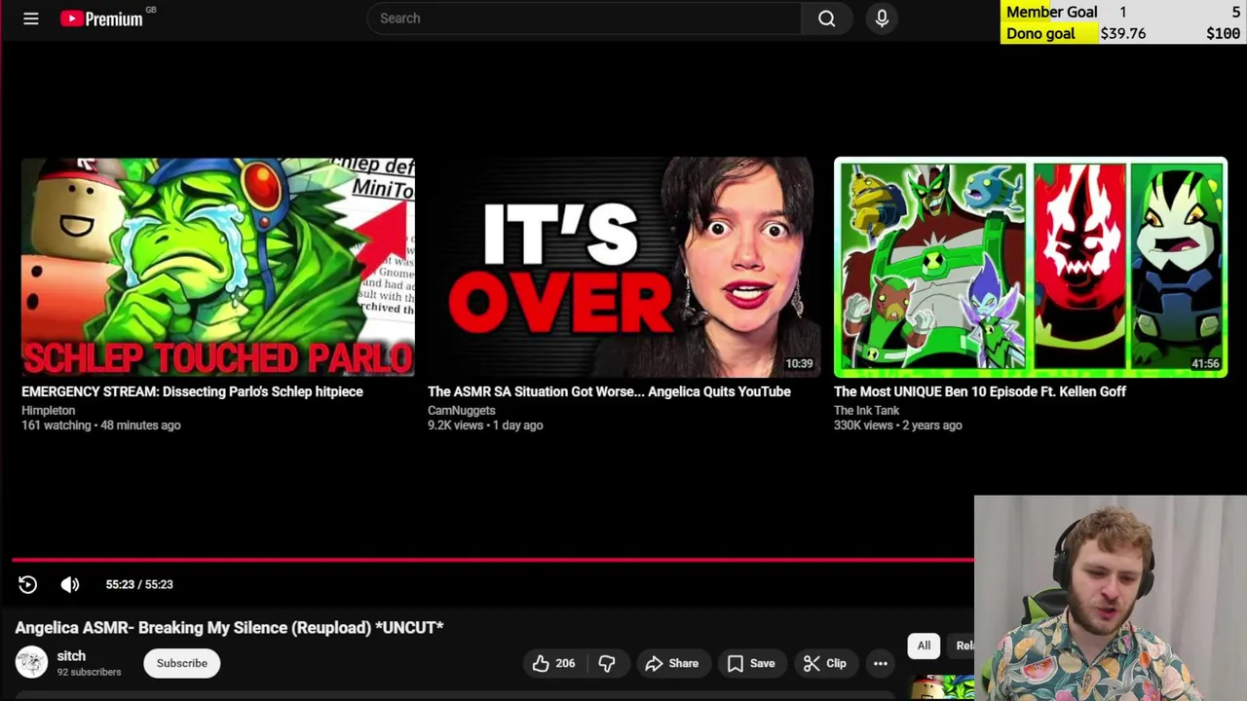Viewport: 1247px width, 701px height.
Task: Open EMERGENCY STREAM Dissecting Parlo's Schlep hitpiece title
Action: pos(192,391)
